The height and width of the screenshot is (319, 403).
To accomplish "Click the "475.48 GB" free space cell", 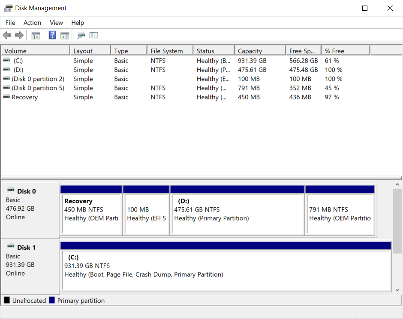I will tap(304, 70).
